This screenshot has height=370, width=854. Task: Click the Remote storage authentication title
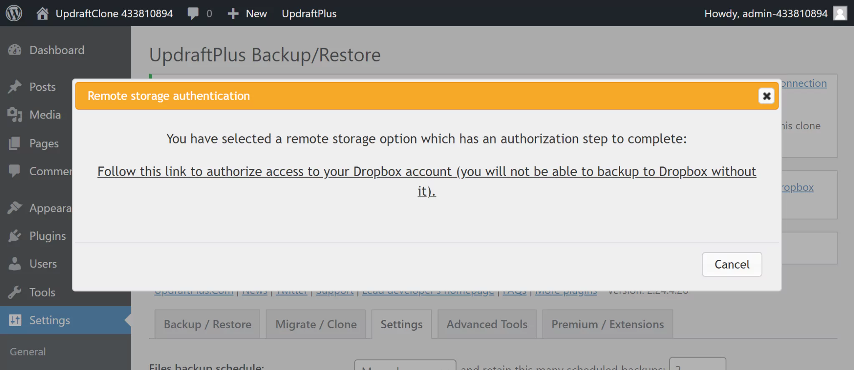(168, 96)
